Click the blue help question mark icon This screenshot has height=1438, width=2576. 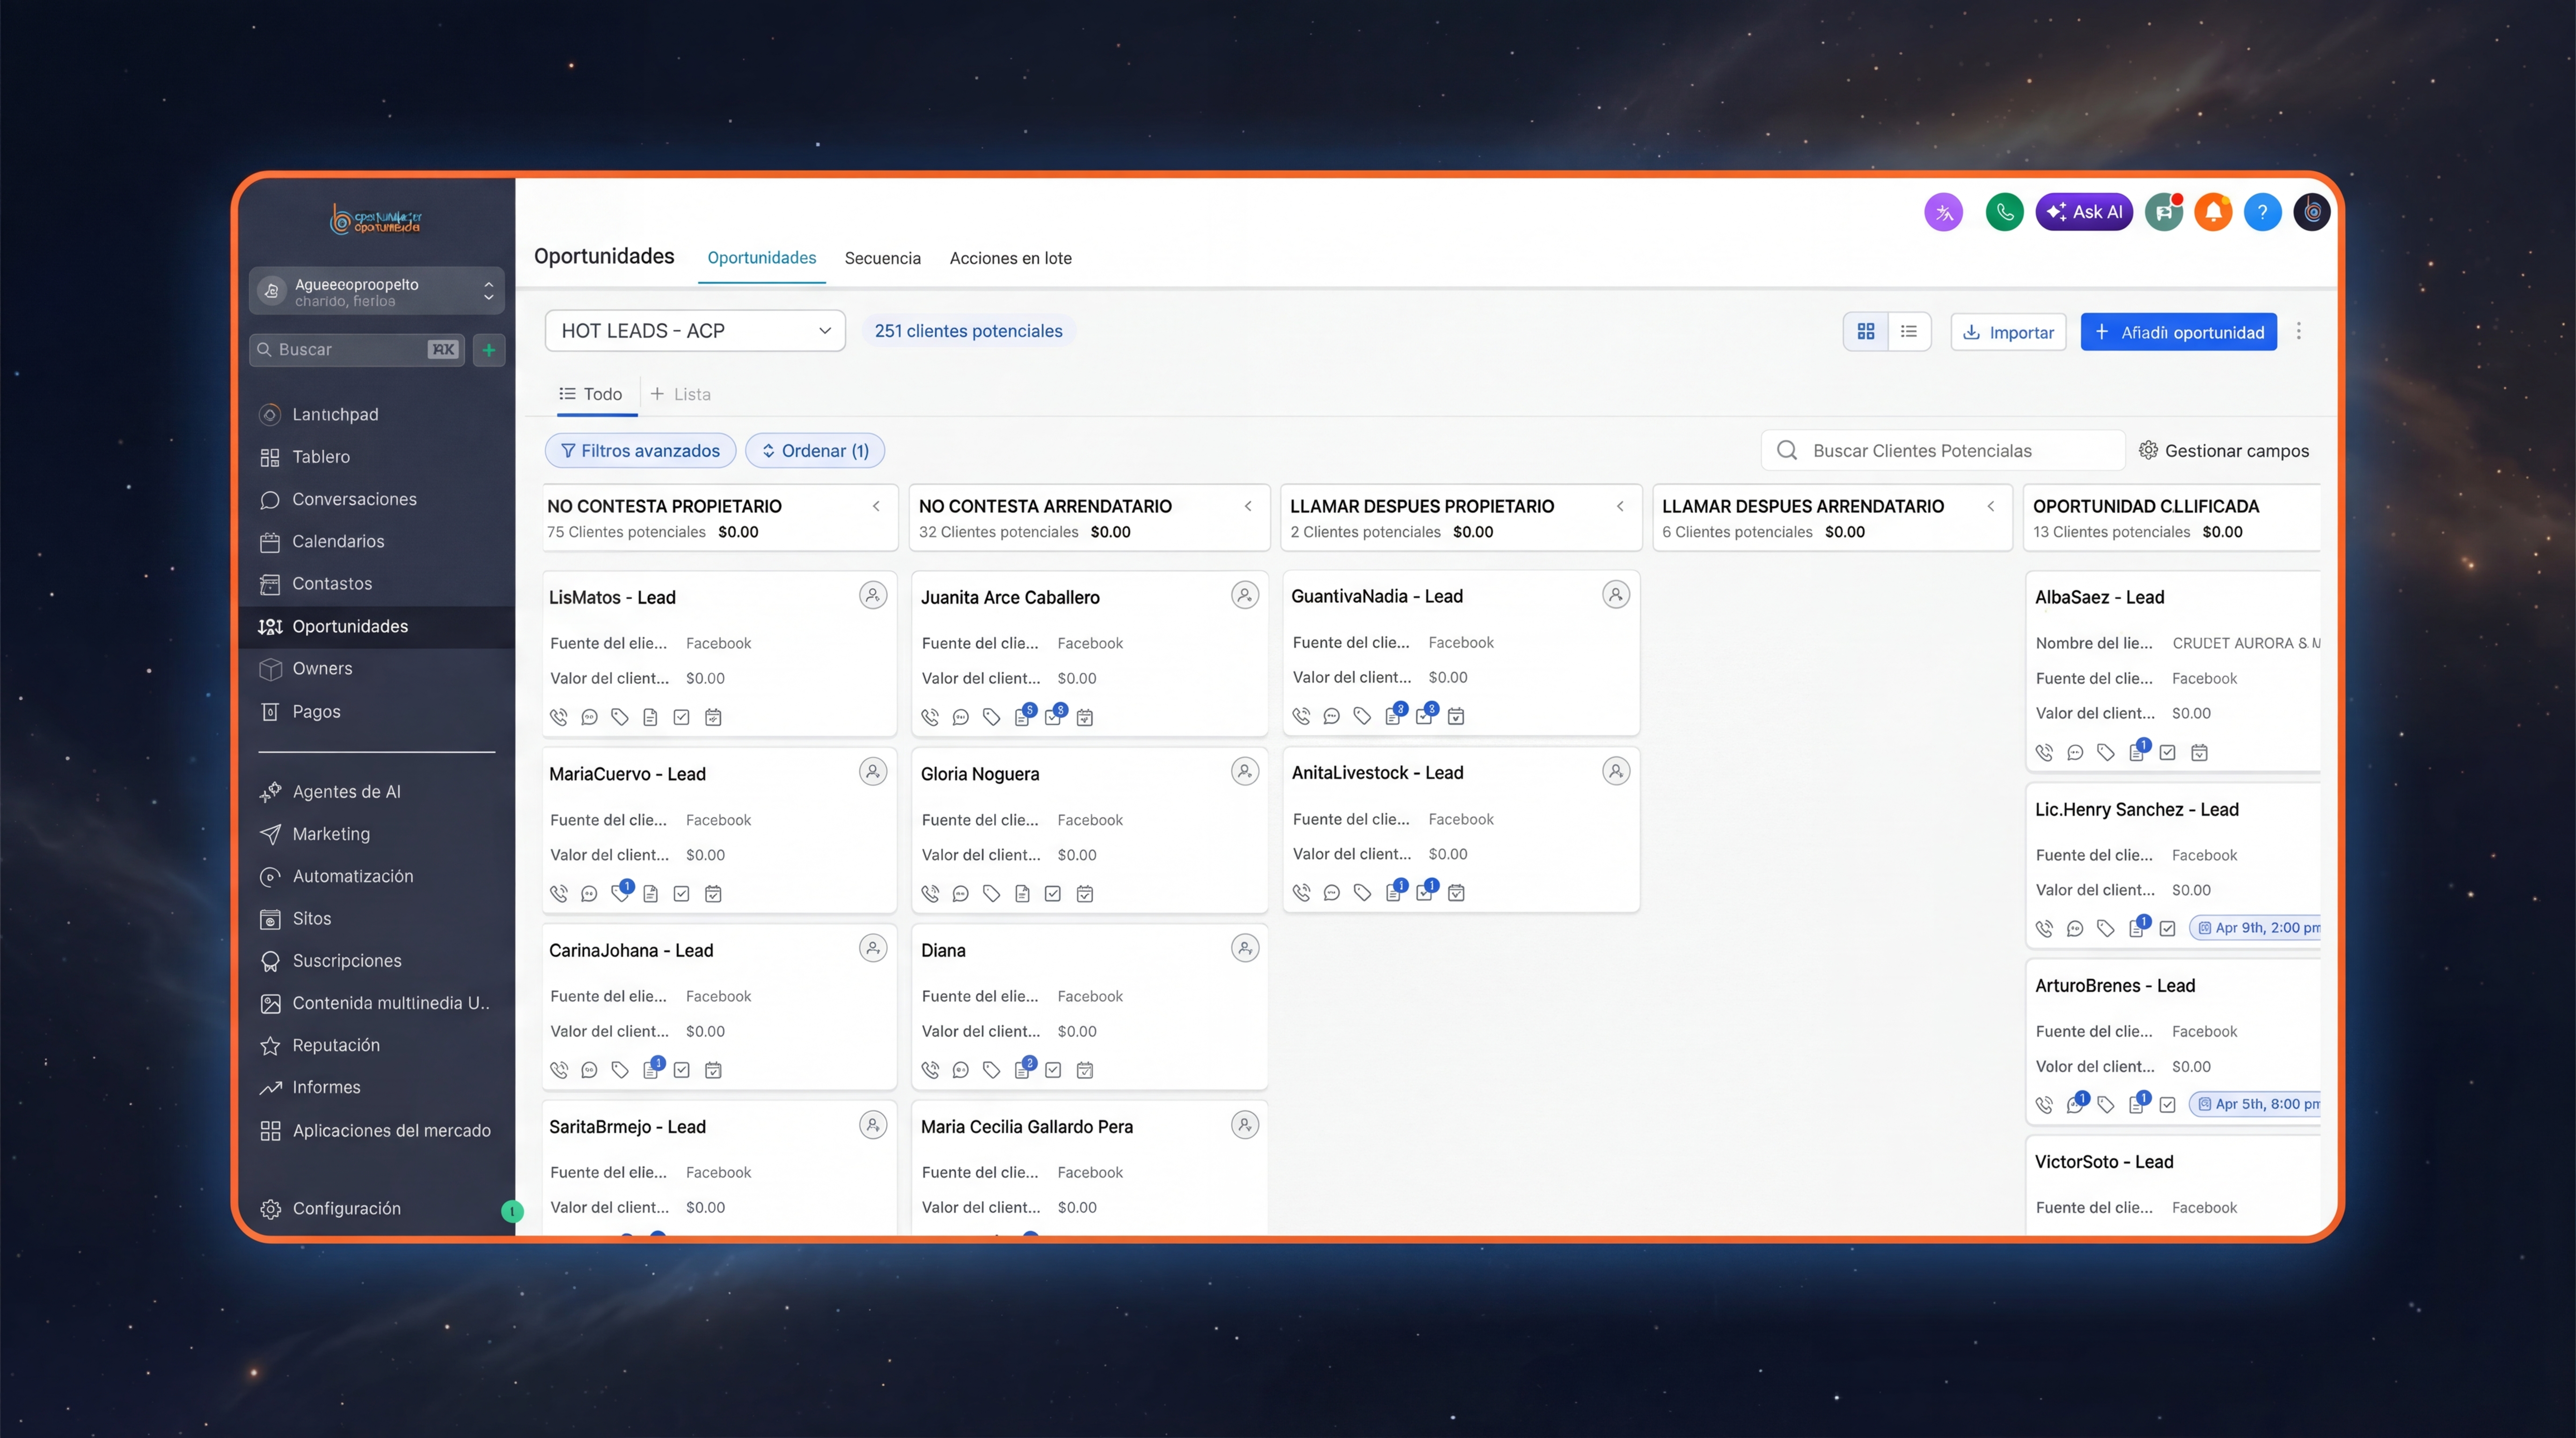click(x=2262, y=212)
